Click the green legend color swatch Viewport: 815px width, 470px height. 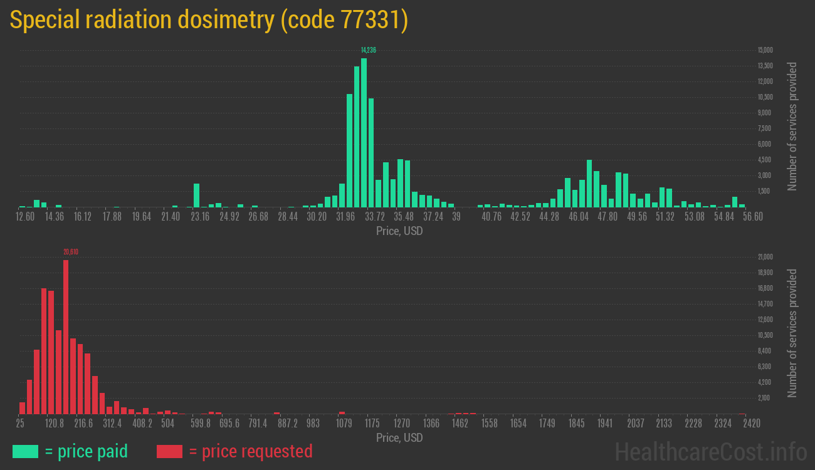tap(25, 451)
